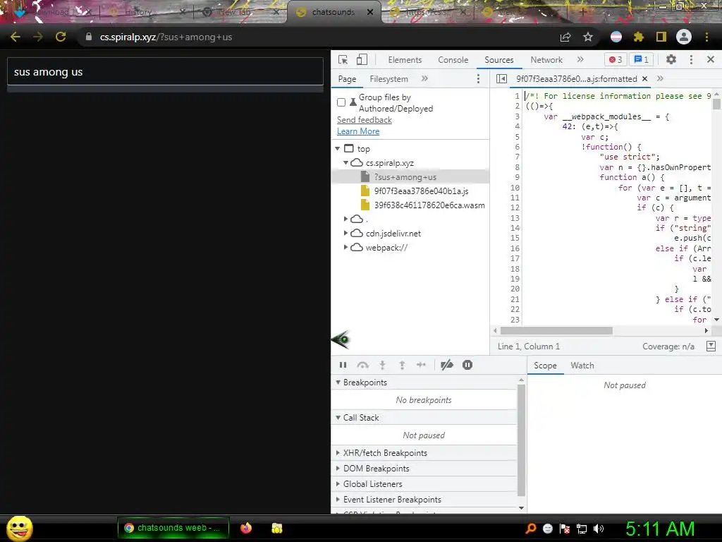Collapse the top frame tree node

tap(338, 148)
